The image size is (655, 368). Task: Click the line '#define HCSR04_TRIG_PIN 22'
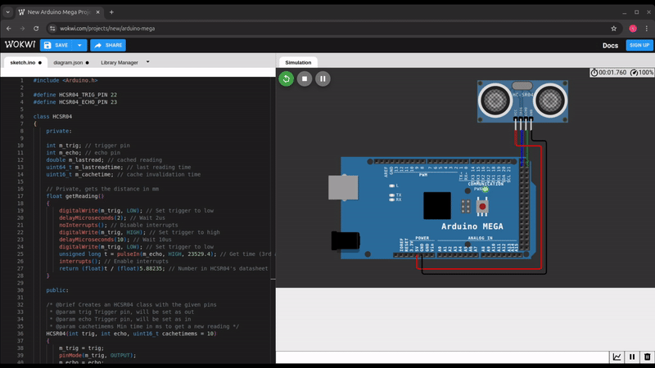tap(75, 95)
